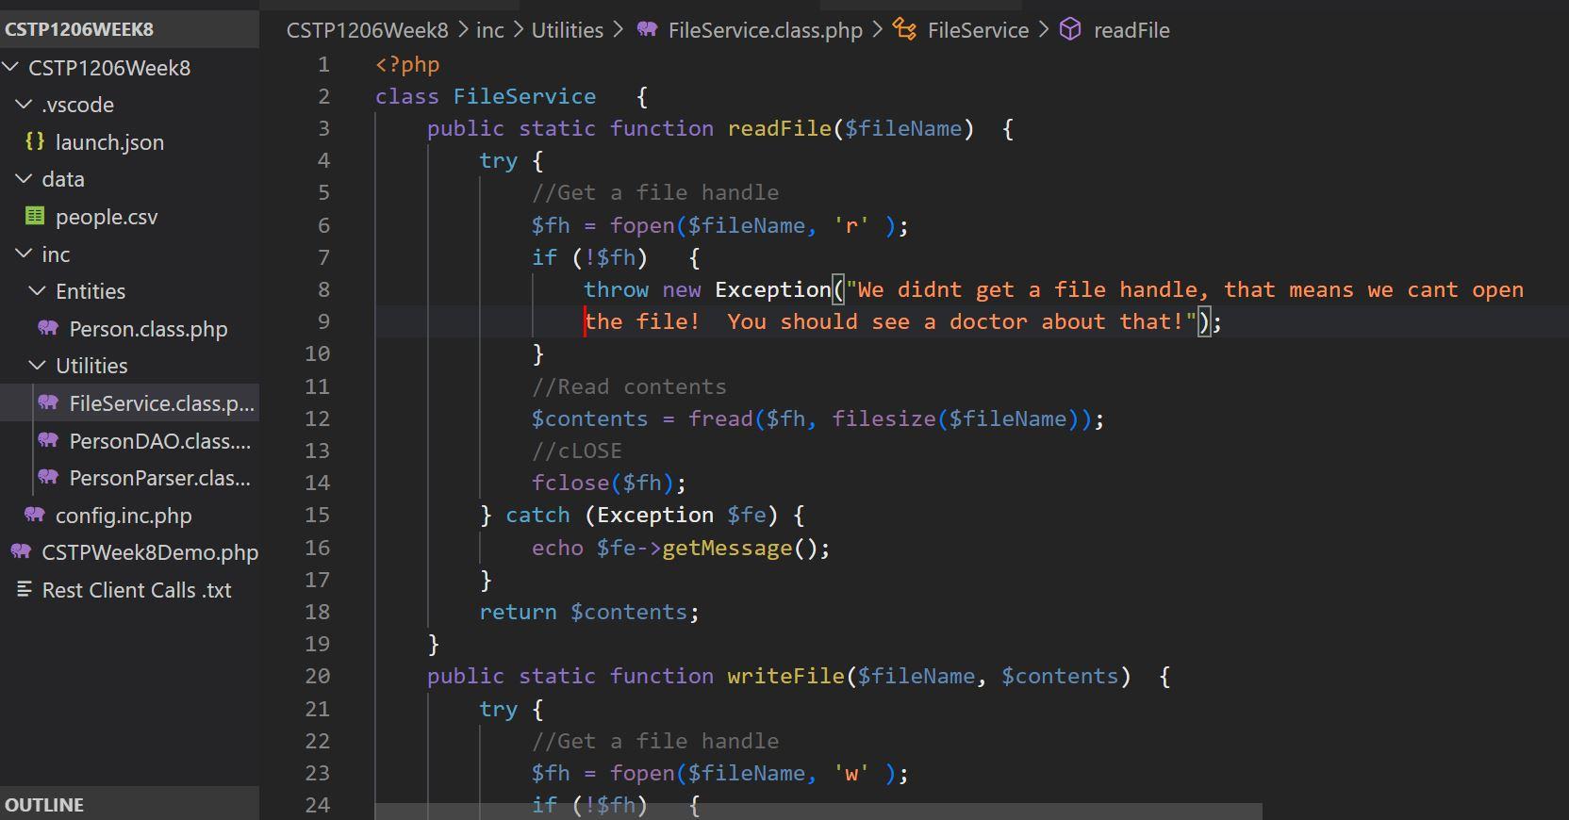This screenshot has height=820, width=1569.
Task: Click the getMessage call on line 16
Action: coord(727,548)
